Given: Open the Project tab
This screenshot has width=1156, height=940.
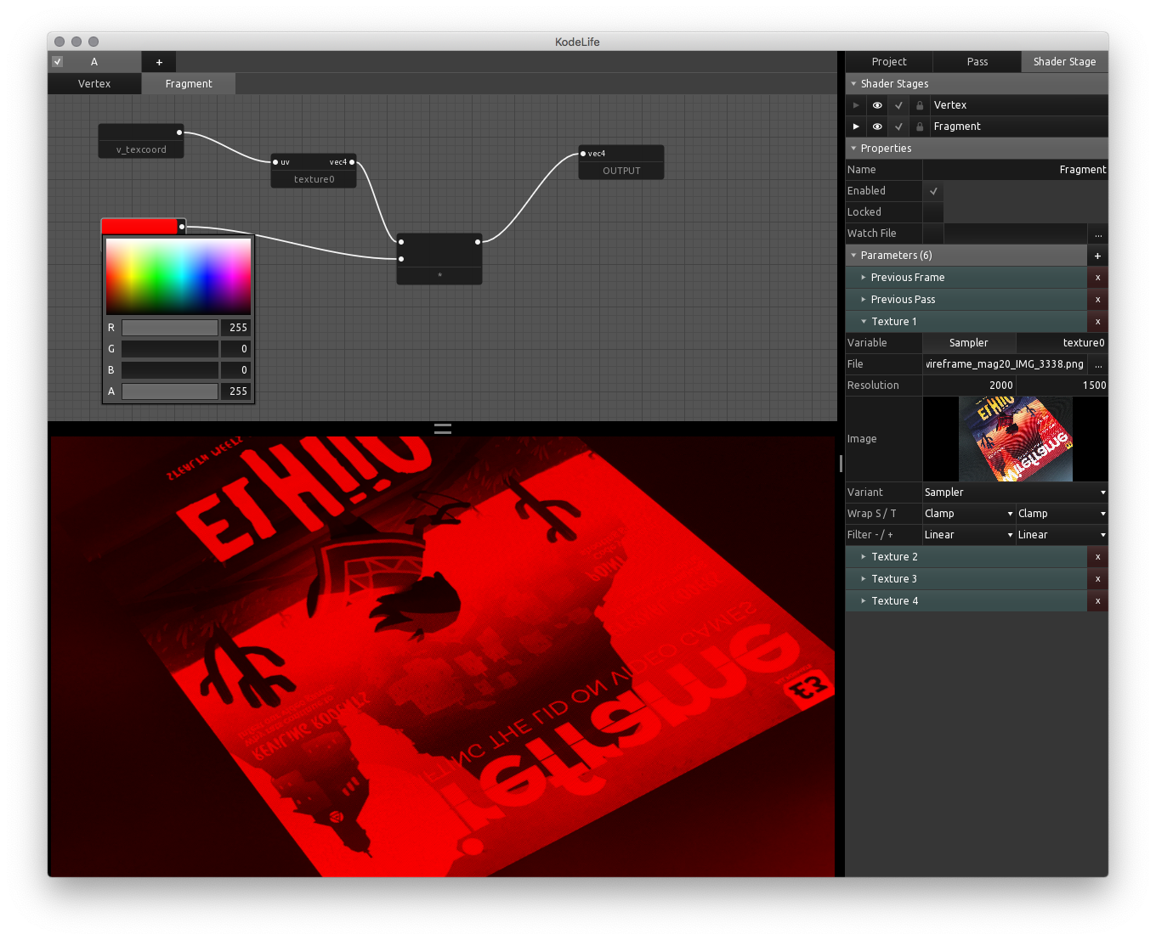Looking at the screenshot, I should pyautogui.click(x=889, y=62).
